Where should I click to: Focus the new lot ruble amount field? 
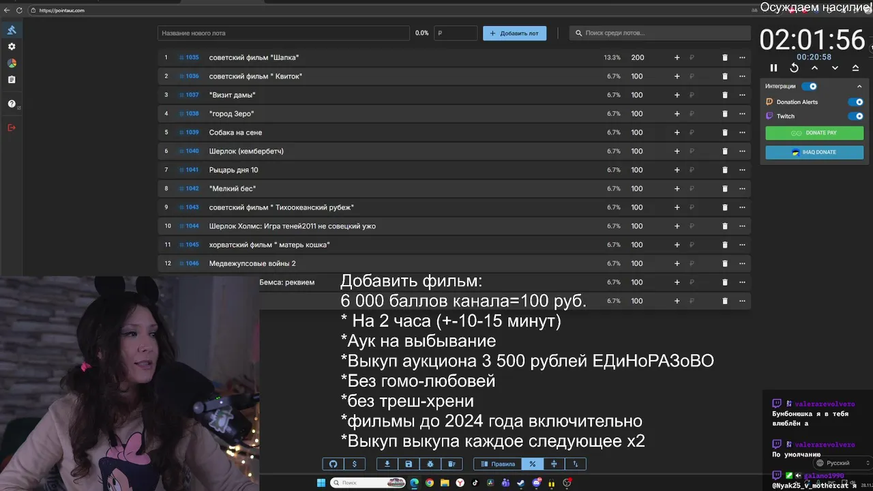(456, 33)
